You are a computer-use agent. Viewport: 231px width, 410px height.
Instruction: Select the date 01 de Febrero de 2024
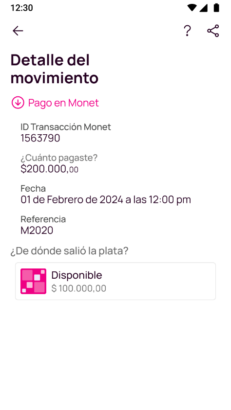72,200
